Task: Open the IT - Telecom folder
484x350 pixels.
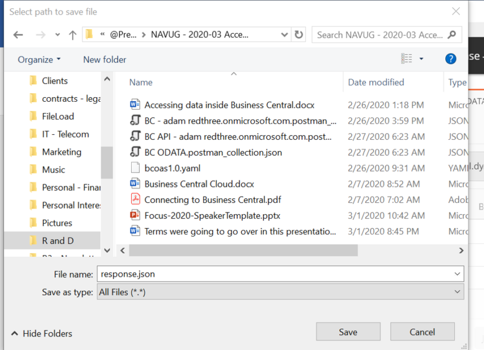Action: [x=65, y=134]
